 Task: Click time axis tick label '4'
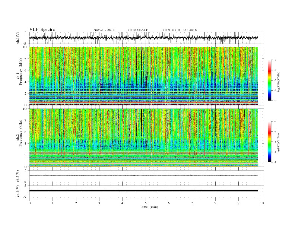[123, 203]
